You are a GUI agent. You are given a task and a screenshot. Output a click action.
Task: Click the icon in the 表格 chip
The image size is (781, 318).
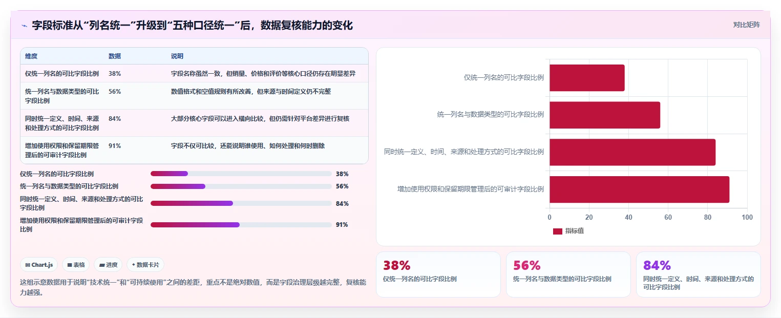pos(70,265)
